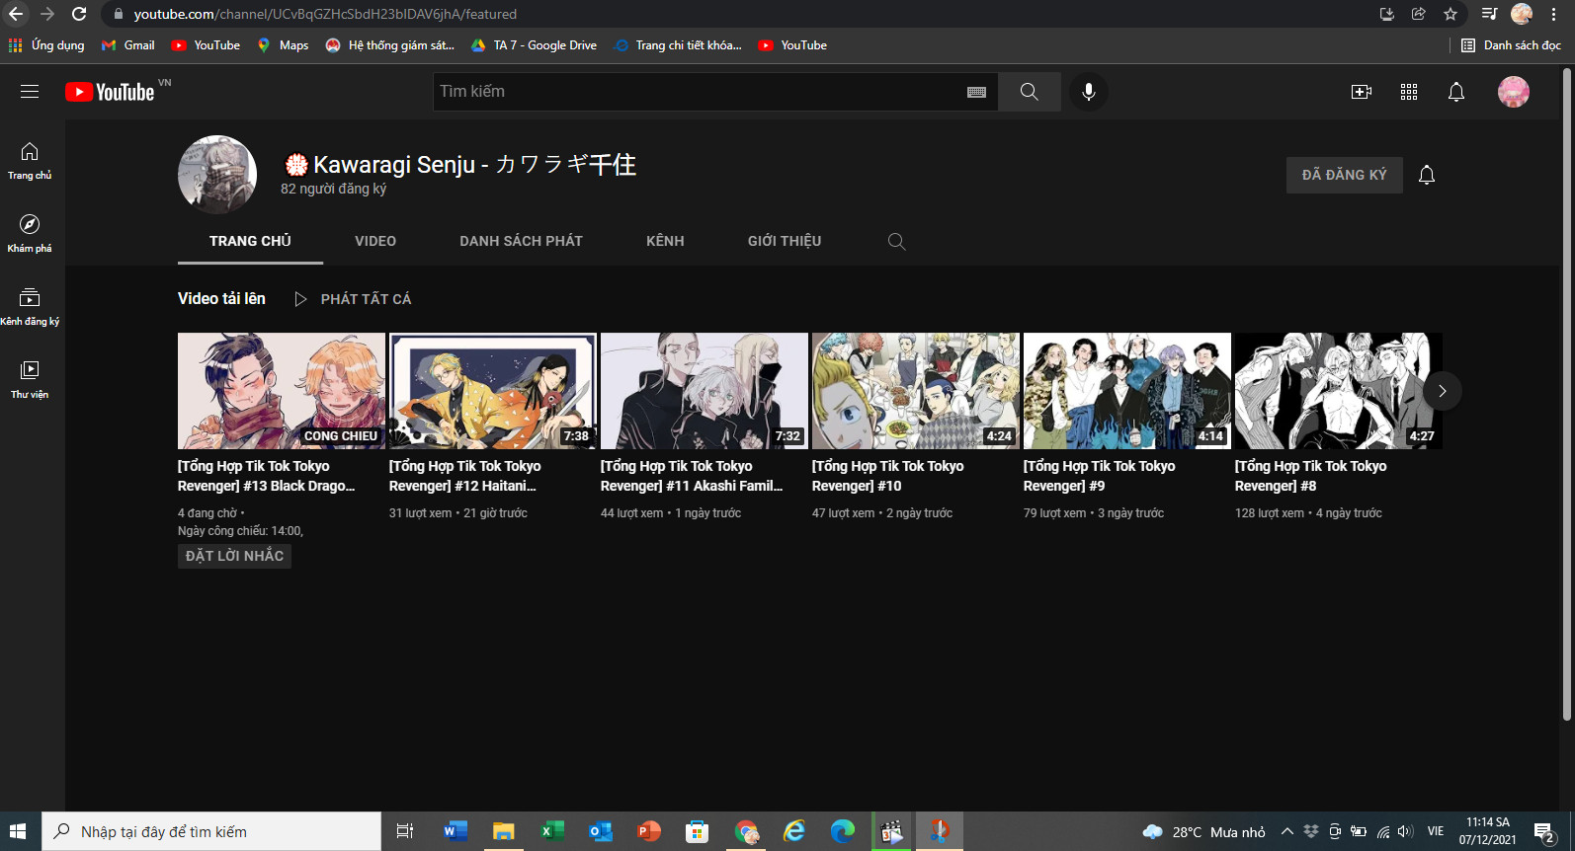Image resolution: width=1575 pixels, height=851 pixels.
Task: Switch to the VIDEO tab
Action: (375, 241)
